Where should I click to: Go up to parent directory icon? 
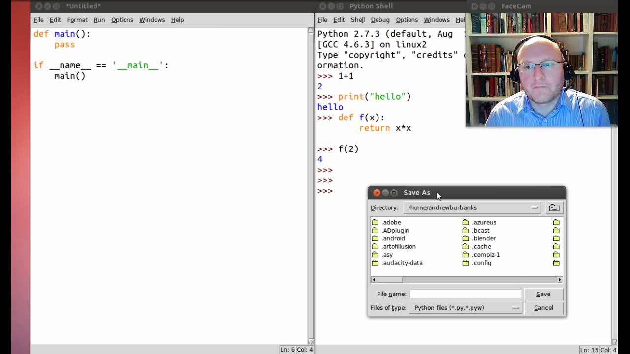point(554,207)
